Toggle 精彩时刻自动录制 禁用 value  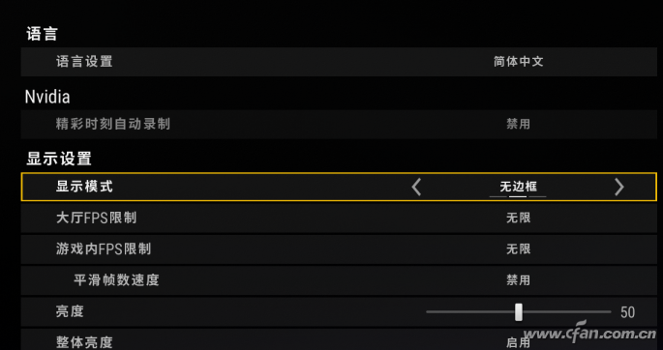pos(518,124)
